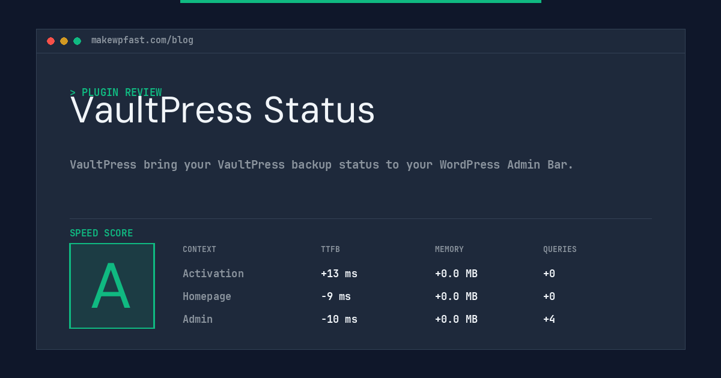
Task: Click the TTFB column header
Action: [330, 250]
